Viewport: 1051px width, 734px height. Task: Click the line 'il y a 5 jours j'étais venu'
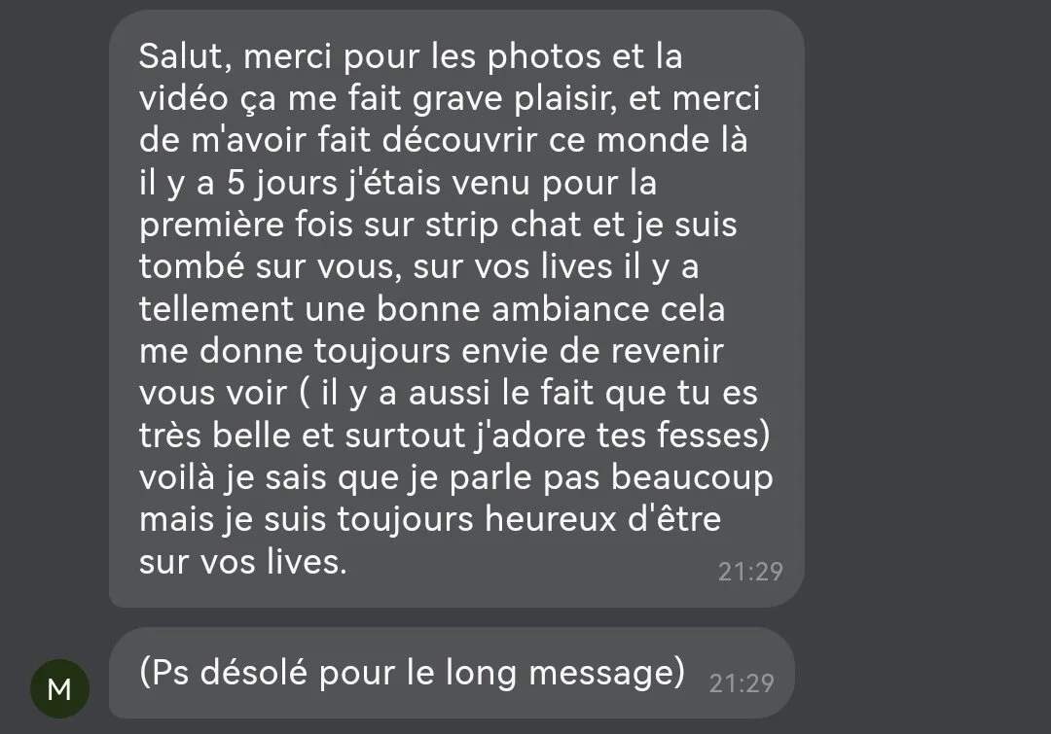coord(397,183)
